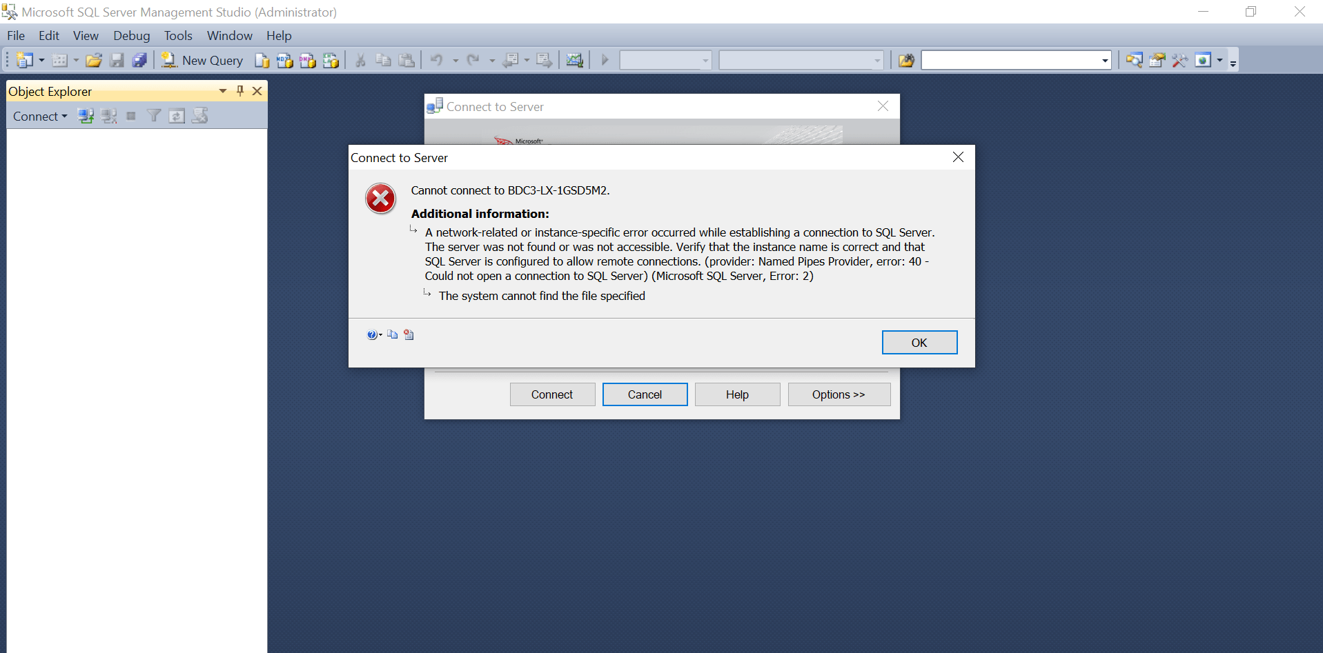
Task: Click the show technical details icon
Action: [409, 334]
